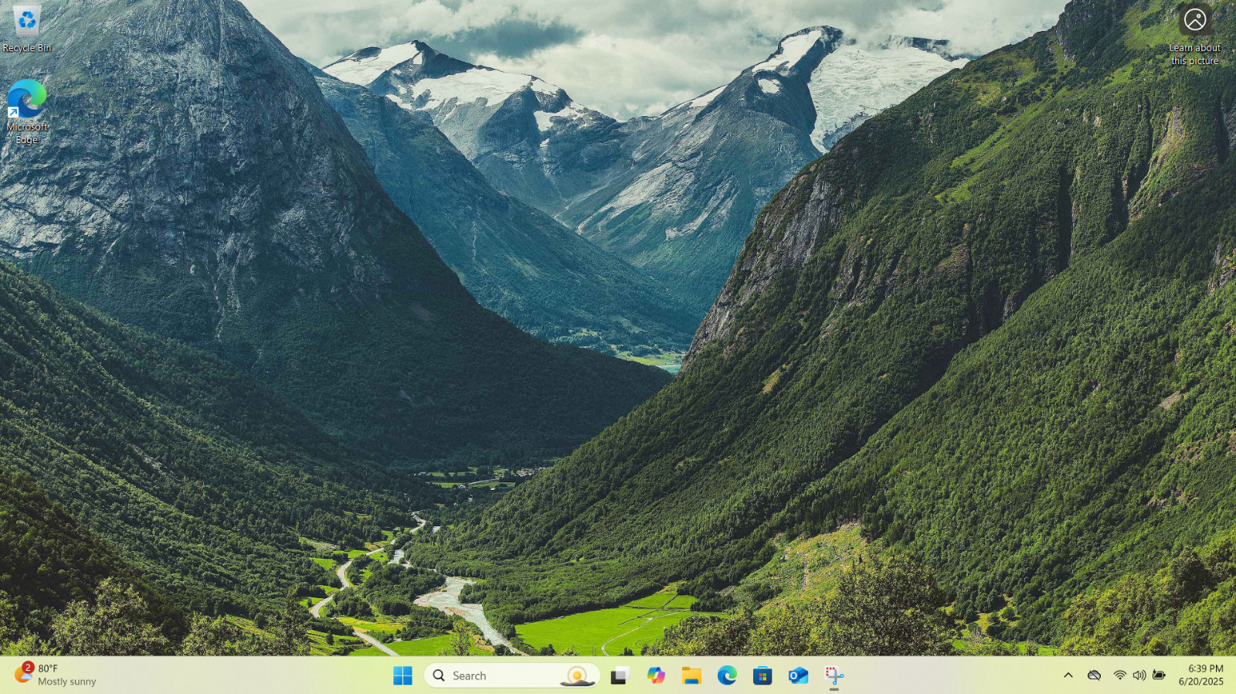
Task: Open Wi-Fi network quick settings
Action: [x=1119, y=675]
